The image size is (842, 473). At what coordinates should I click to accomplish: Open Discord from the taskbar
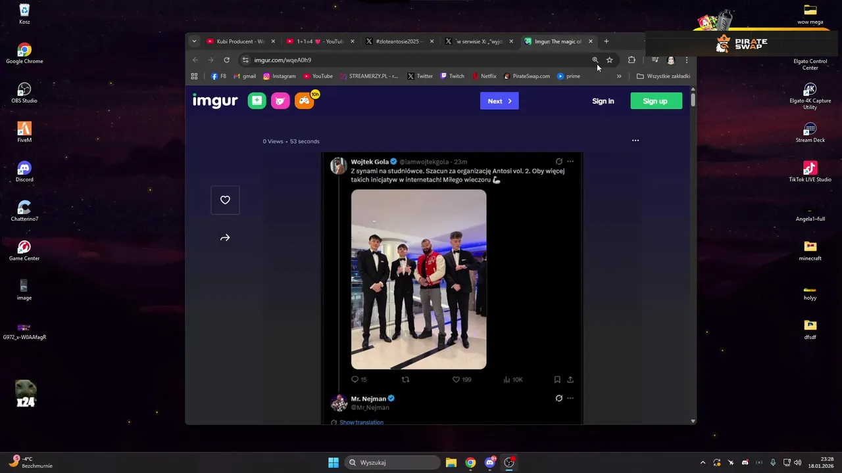[x=489, y=462]
